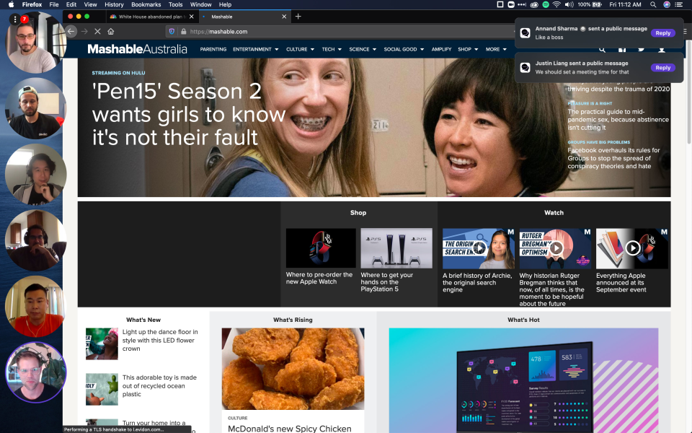692x433 pixels.
Task: Expand the TECH dropdown menu
Action: click(329, 49)
